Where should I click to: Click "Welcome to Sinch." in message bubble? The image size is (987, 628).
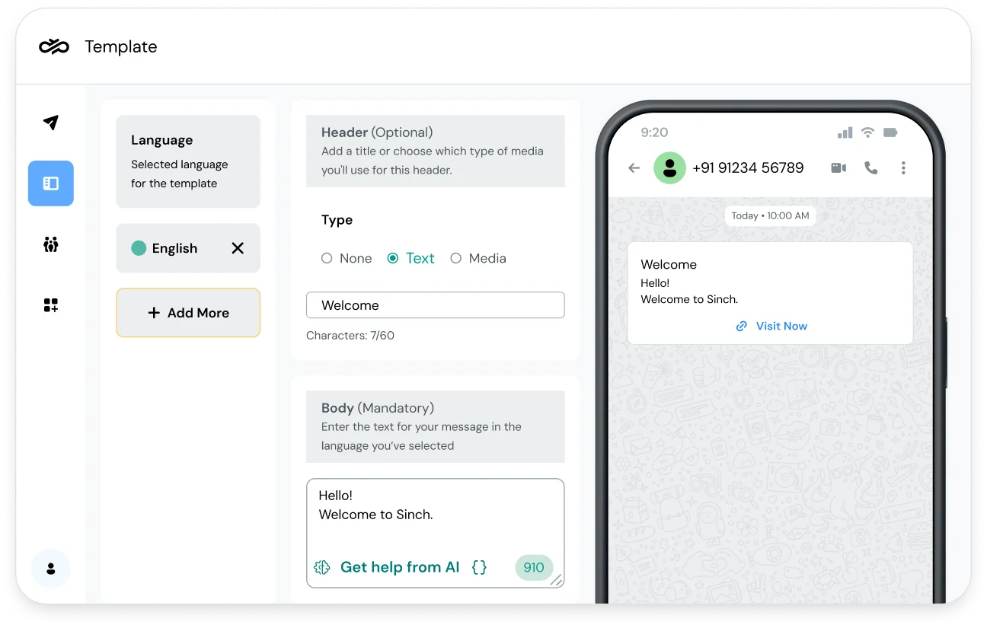689,300
